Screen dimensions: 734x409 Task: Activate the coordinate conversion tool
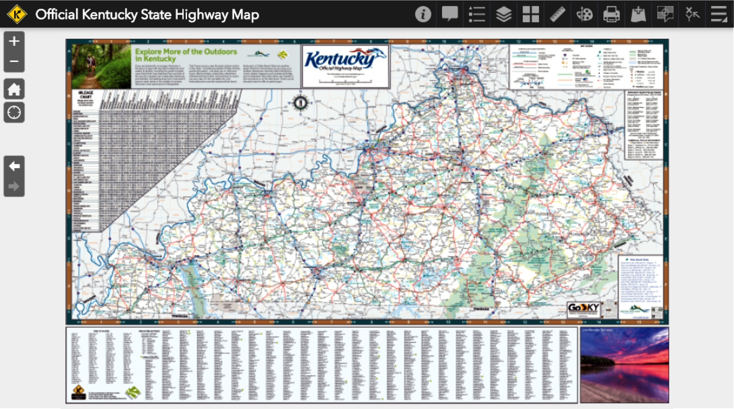point(691,14)
